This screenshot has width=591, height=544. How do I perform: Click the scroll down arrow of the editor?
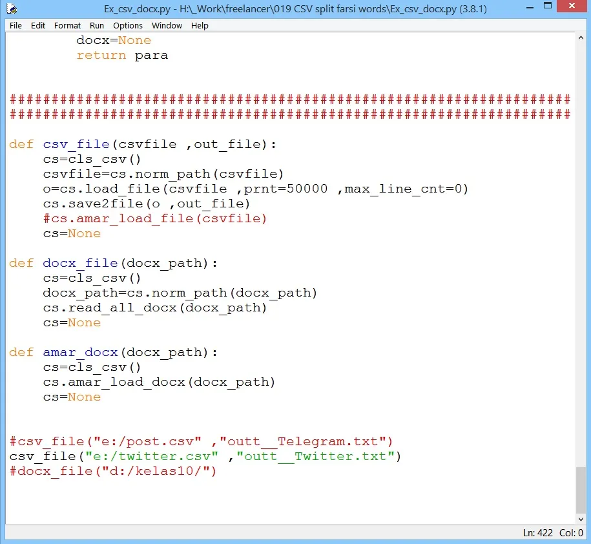coord(581,519)
